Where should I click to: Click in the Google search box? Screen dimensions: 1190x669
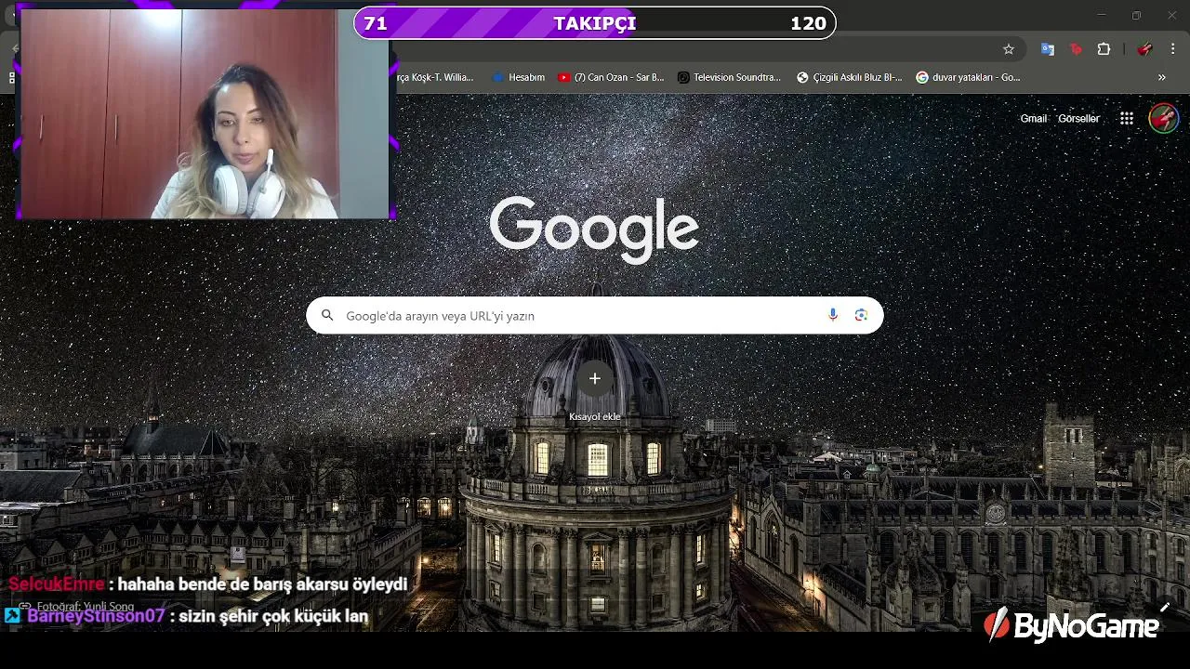coord(595,315)
